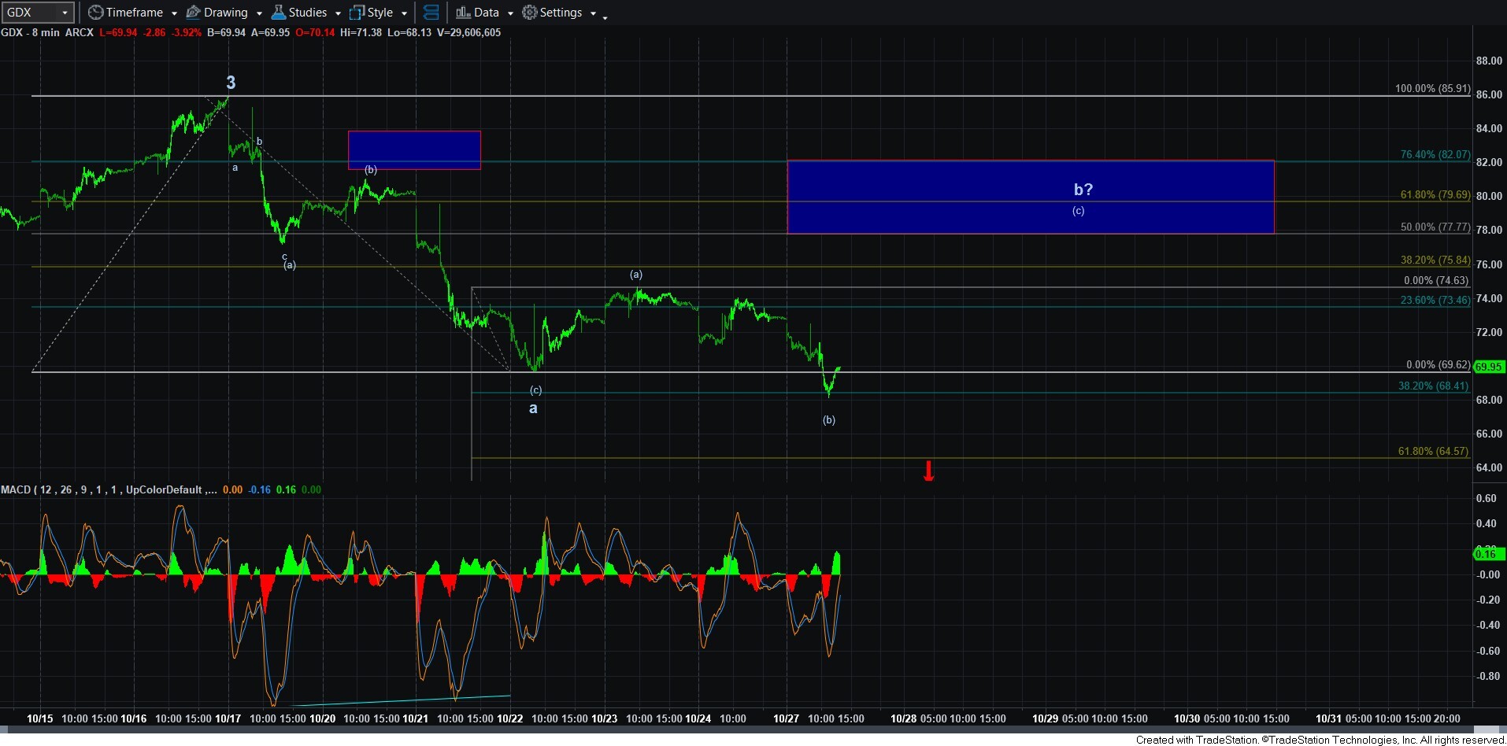Click the MACD study title label

109,489
